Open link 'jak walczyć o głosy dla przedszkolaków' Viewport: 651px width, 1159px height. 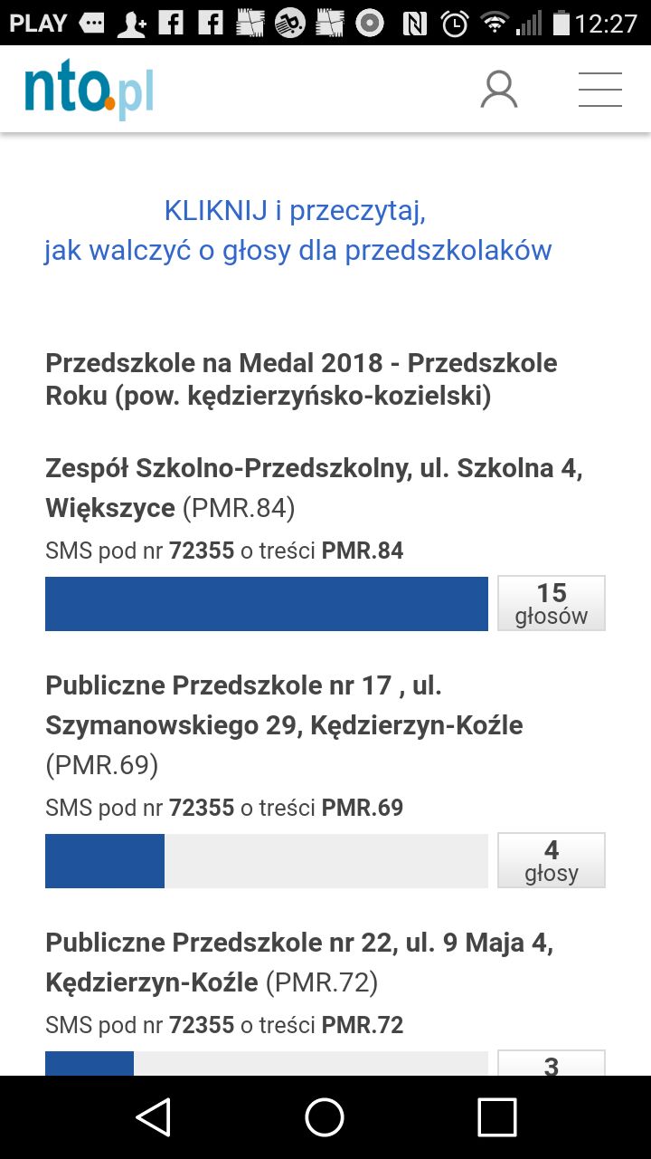pos(297,250)
